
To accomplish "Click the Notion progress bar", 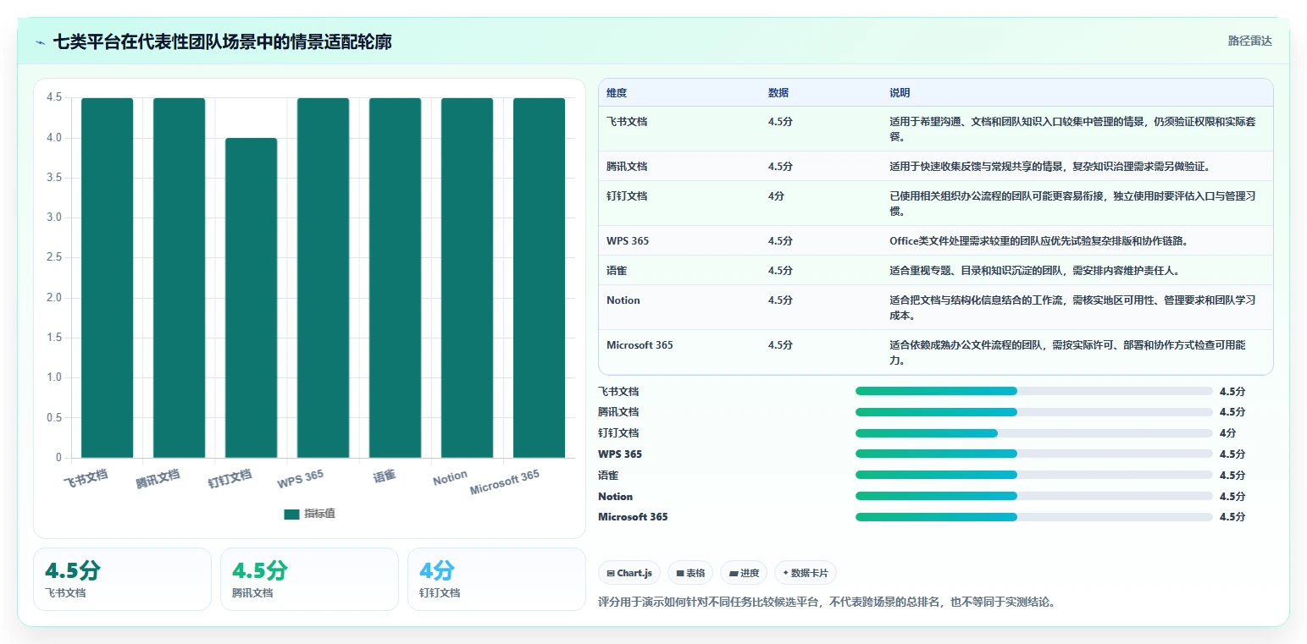I will (x=1034, y=496).
